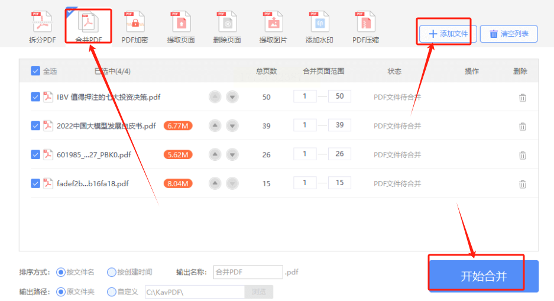This screenshot has height=301, width=554.
Task: Open the 拆分PDF split tool
Action: click(x=43, y=28)
